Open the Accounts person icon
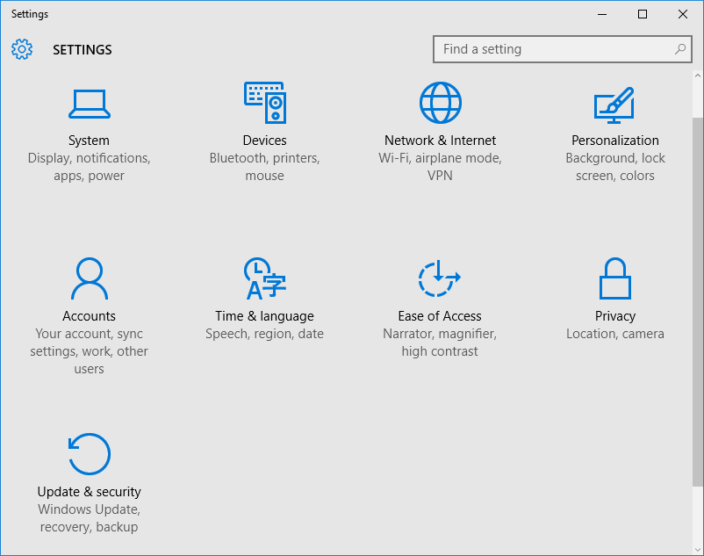The image size is (704, 556). (x=90, y=278)
